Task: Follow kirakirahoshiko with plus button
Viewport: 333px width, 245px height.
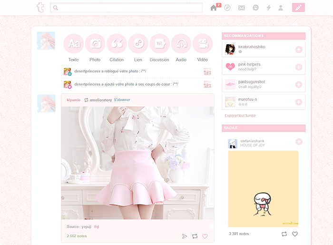Action: [x=299, y=49]
